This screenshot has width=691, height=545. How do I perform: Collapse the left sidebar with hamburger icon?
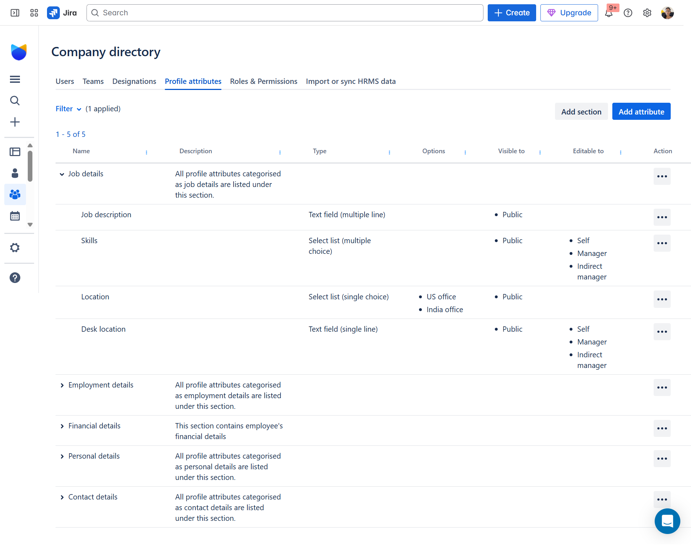click(15, 79)
